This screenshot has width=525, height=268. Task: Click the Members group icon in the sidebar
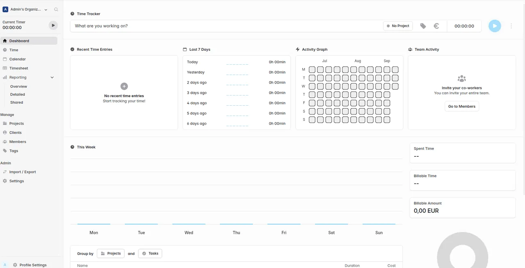5,142
